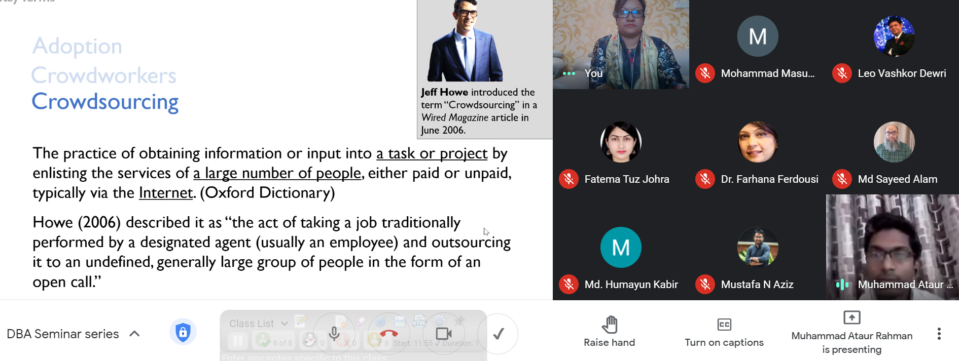Screen dimensions: 959x361
Task: Open the Muhammad Ataur Rahman presenting control
Action: (x=851, y=333)
